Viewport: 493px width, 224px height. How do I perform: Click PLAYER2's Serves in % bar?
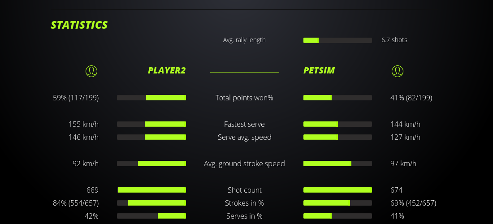(151, 216)
